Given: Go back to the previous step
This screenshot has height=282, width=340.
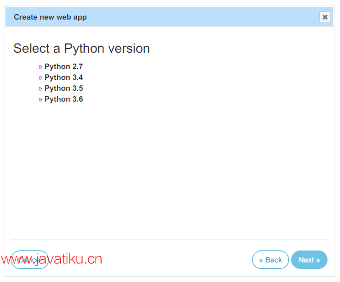Looking at the screenshot, I should (270, 260).
